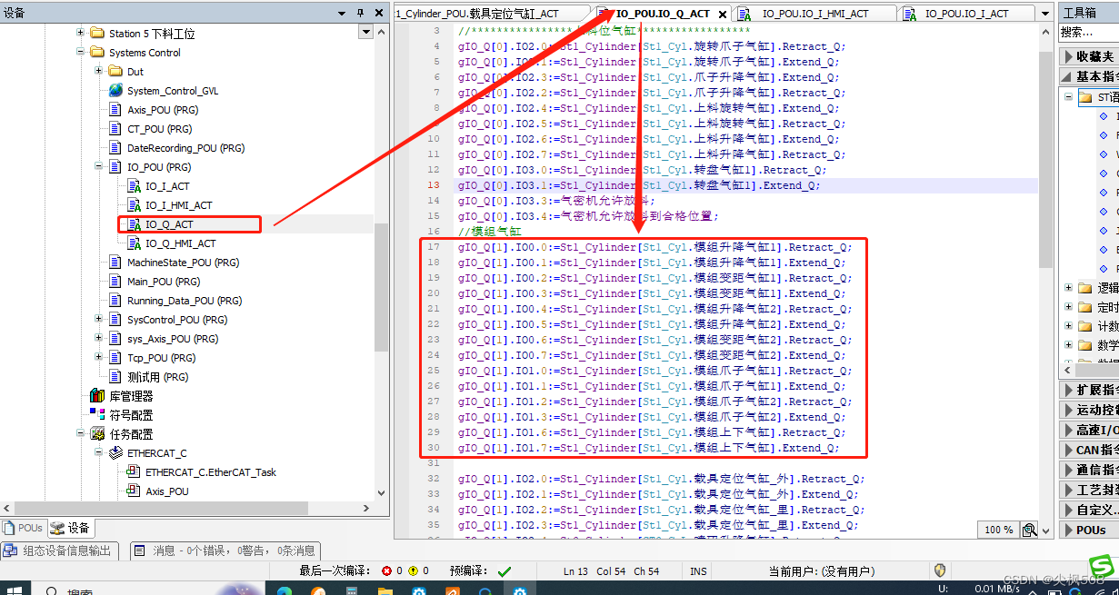Open 组态设备信息输出 output tab
The image size is (1119, 595).
(x=59, y=550)
